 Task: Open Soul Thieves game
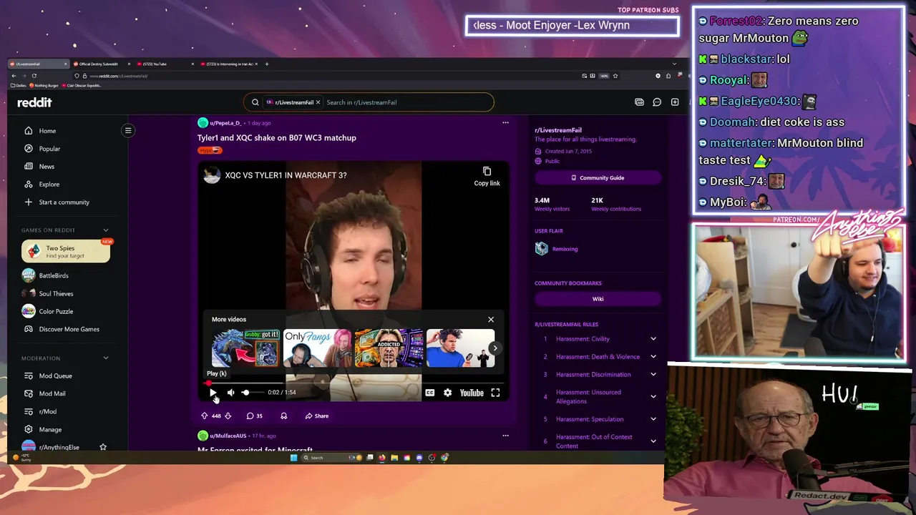pos(56,293)
